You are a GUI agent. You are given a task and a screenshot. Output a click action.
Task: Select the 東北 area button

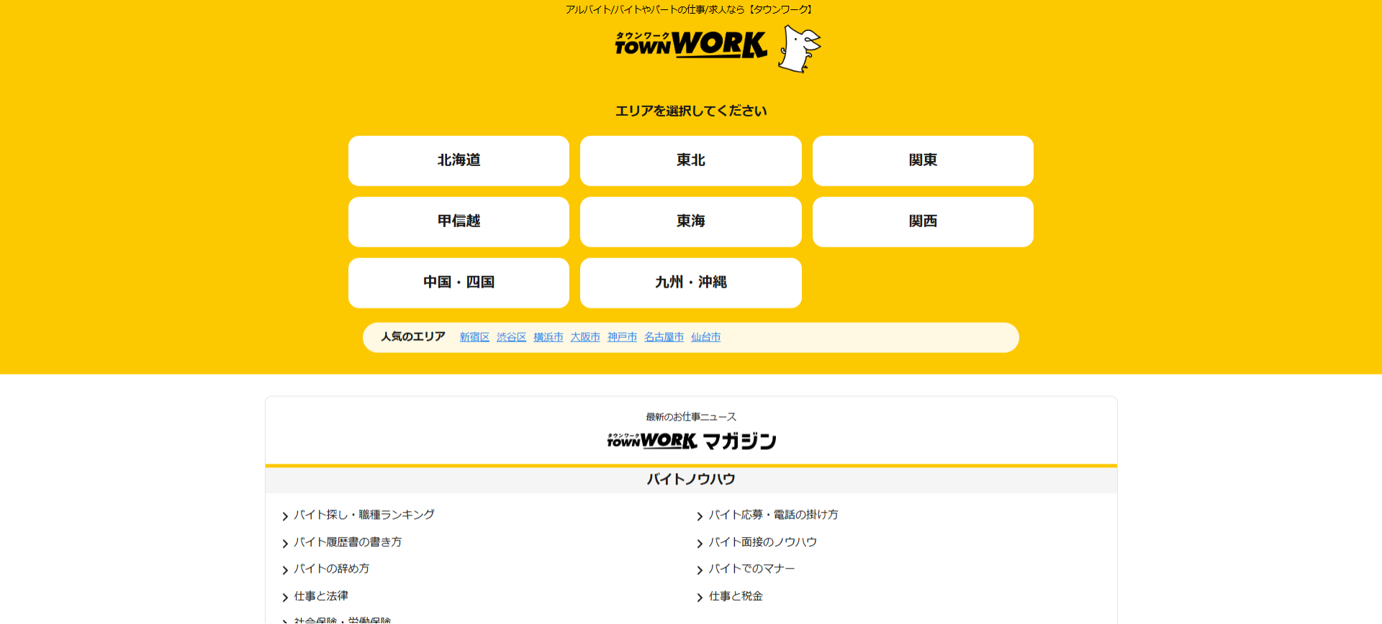coord(691,161)
